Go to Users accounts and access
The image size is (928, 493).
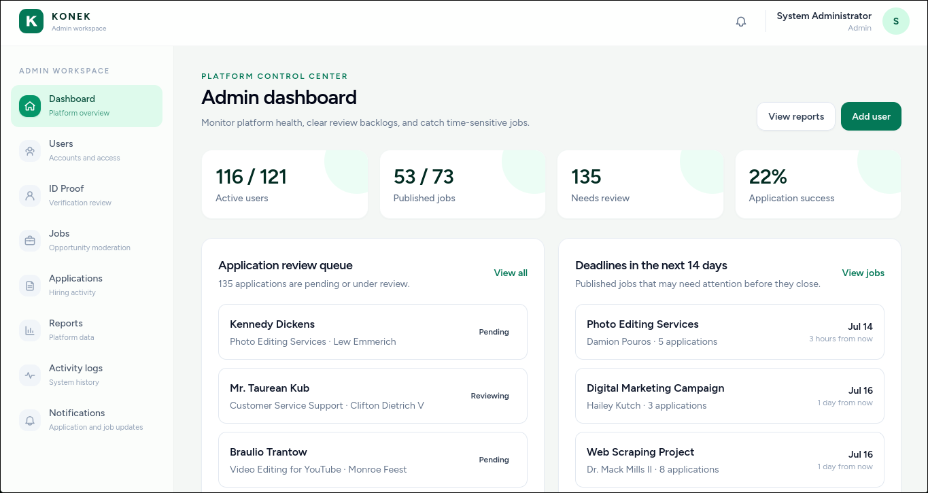[86, 151]
